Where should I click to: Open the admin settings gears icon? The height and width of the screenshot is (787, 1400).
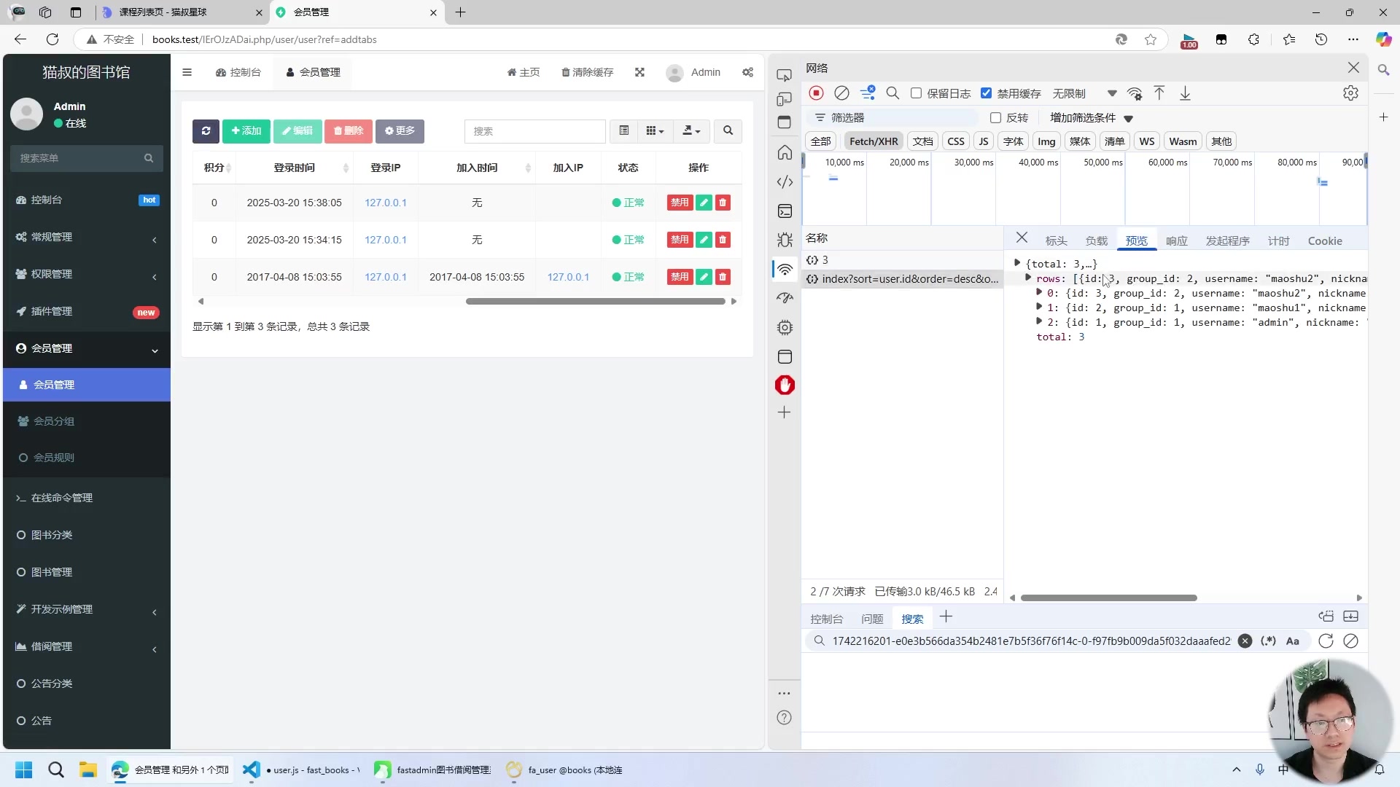(x=747, y=72)
